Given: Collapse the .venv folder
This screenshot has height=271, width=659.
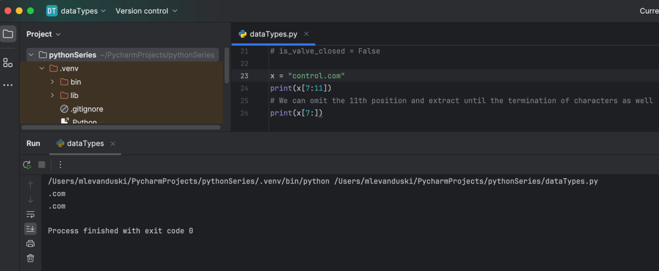Looking at the screenshot, I should click(42, 68).
